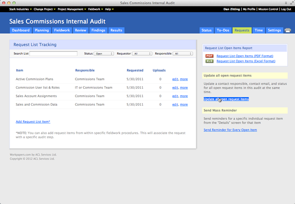This screenshot has height=204, width=295.
Task: Open the Status filter dropdown
Action: (x=104, y=54)
